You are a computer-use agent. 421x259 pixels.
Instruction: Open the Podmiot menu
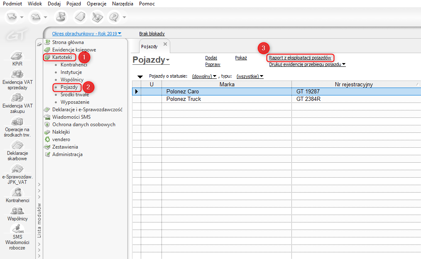(x=12, y=4)
